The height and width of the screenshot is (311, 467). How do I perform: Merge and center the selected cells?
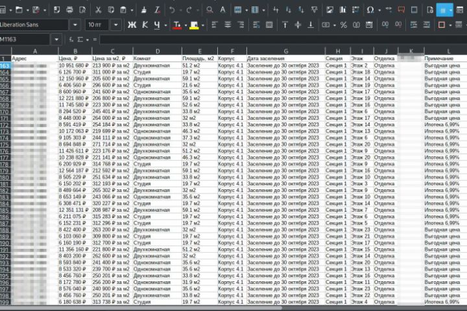(x=269, y=25)
